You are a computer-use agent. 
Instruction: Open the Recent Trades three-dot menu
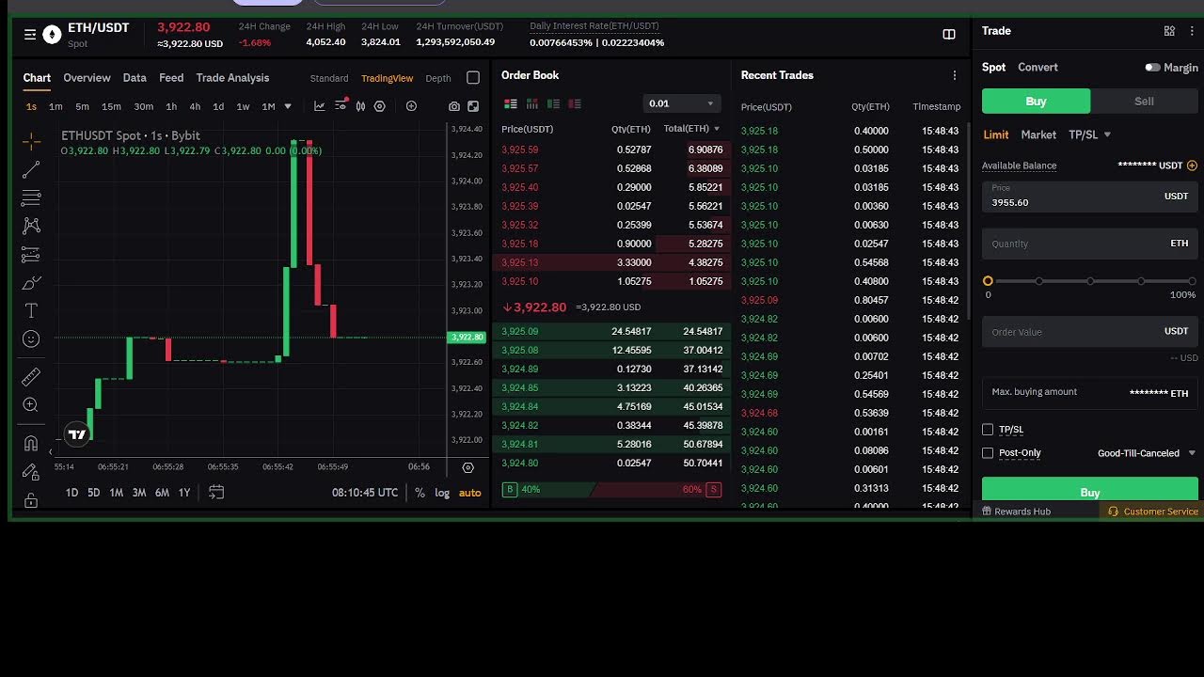coord(955,75)
